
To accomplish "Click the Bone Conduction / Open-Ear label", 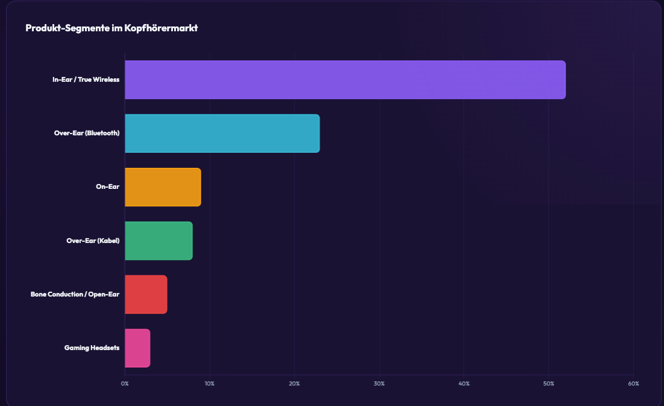I will pyautogui.click(x=75, y=294).
